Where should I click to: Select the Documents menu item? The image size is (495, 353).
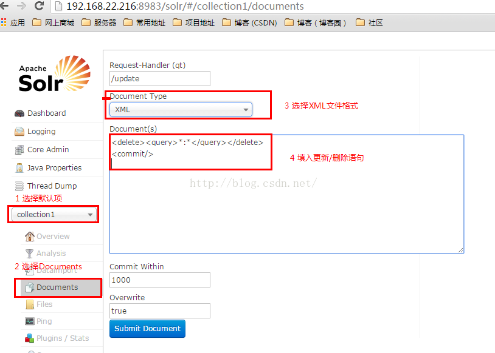[x=61, y=287]
